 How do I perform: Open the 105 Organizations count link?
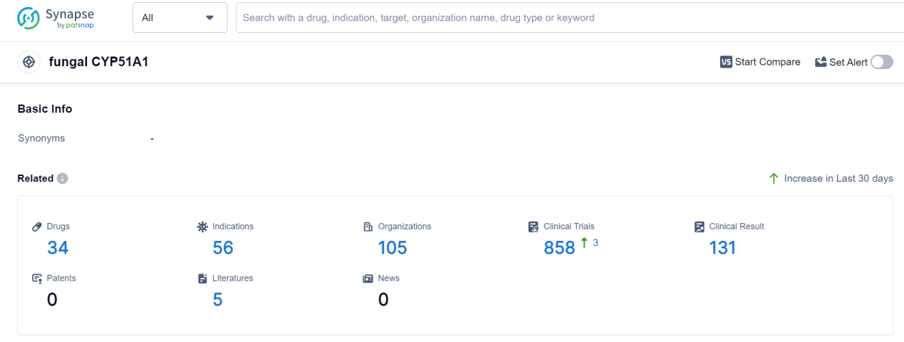click(x=392, y=248)
